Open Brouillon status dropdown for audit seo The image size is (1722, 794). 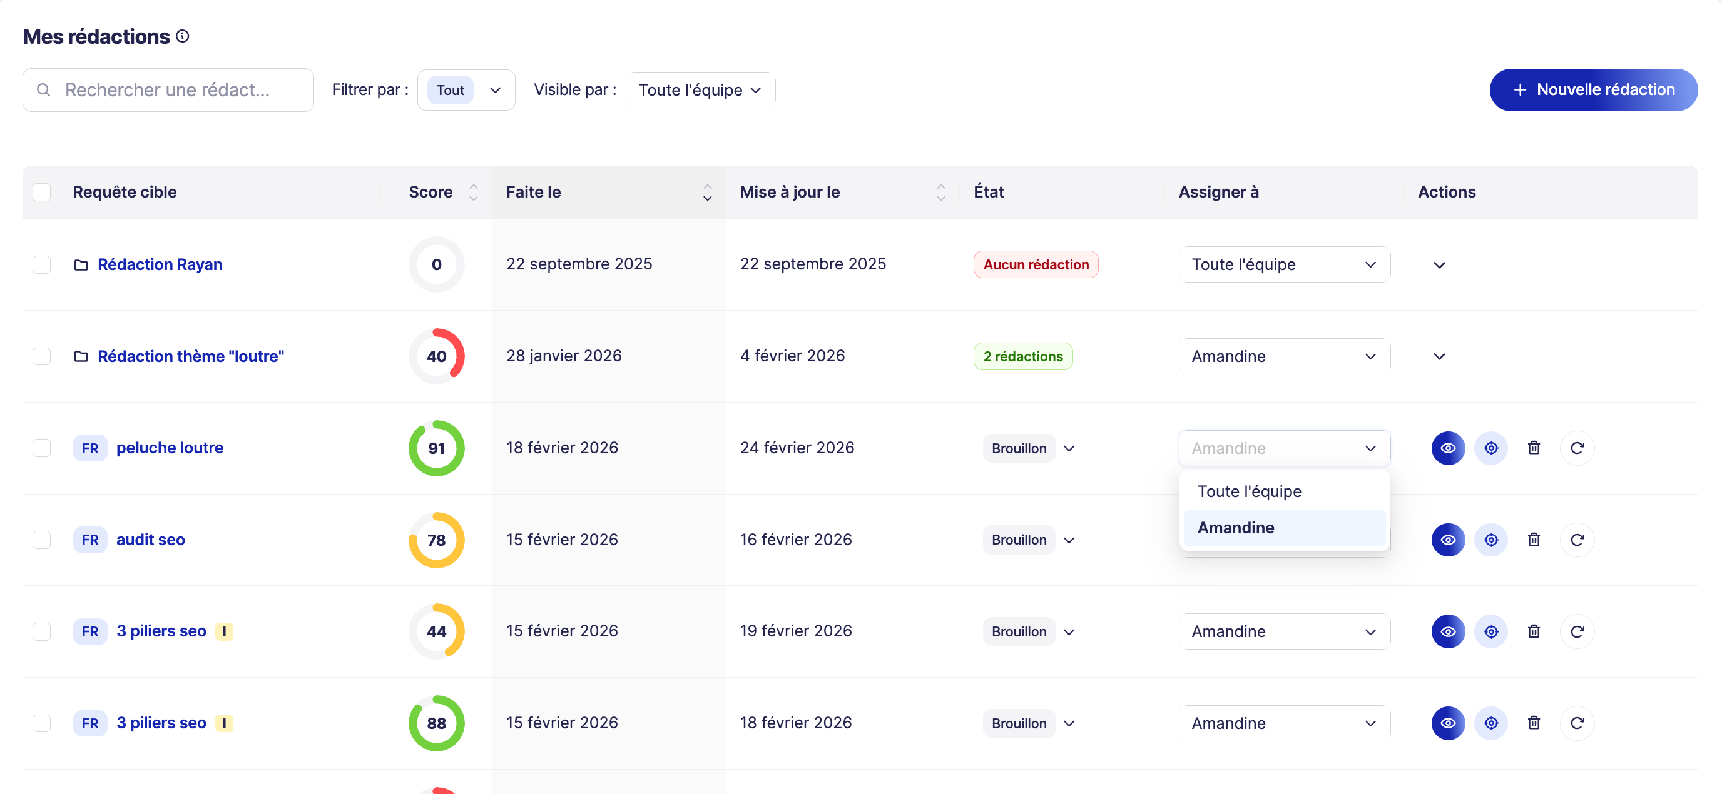click(x=1029, y=540)
